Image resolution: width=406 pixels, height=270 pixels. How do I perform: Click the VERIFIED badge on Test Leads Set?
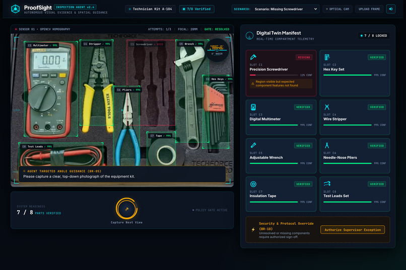tap(377, 184)
